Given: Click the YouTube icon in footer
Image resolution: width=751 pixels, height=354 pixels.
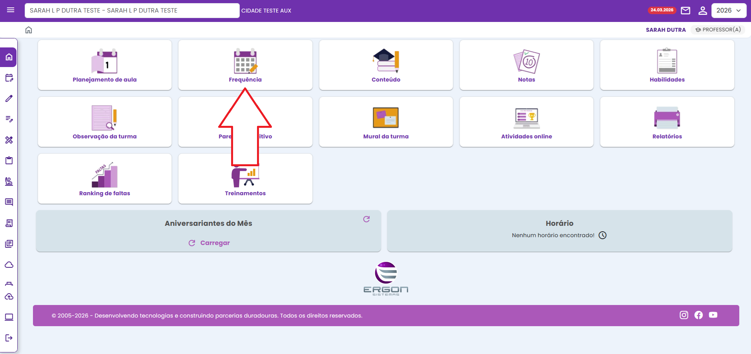Looking at the screenshot, I should [x=713, y=315].
